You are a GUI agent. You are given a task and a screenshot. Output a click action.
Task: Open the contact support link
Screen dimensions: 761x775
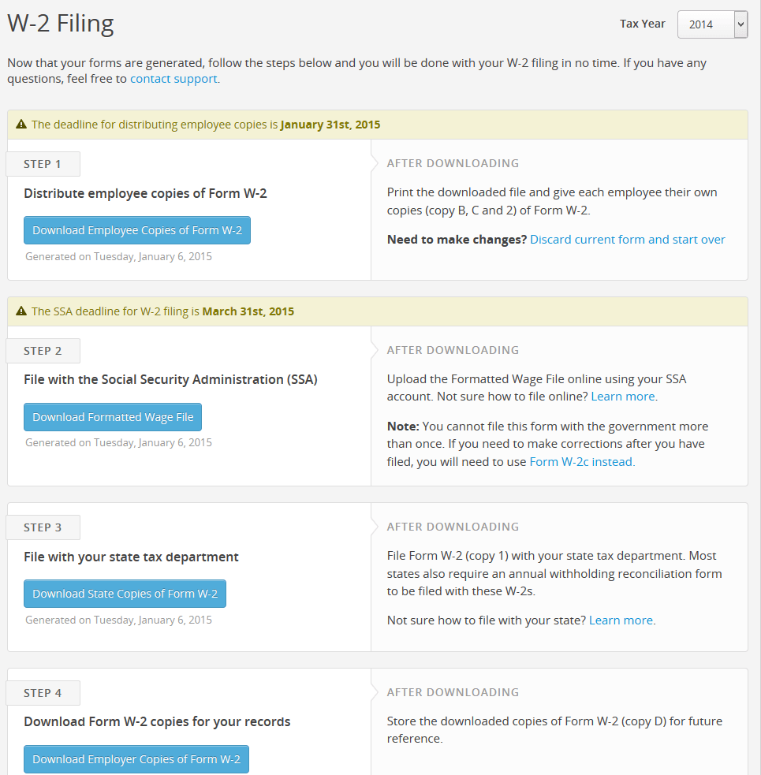173,79
